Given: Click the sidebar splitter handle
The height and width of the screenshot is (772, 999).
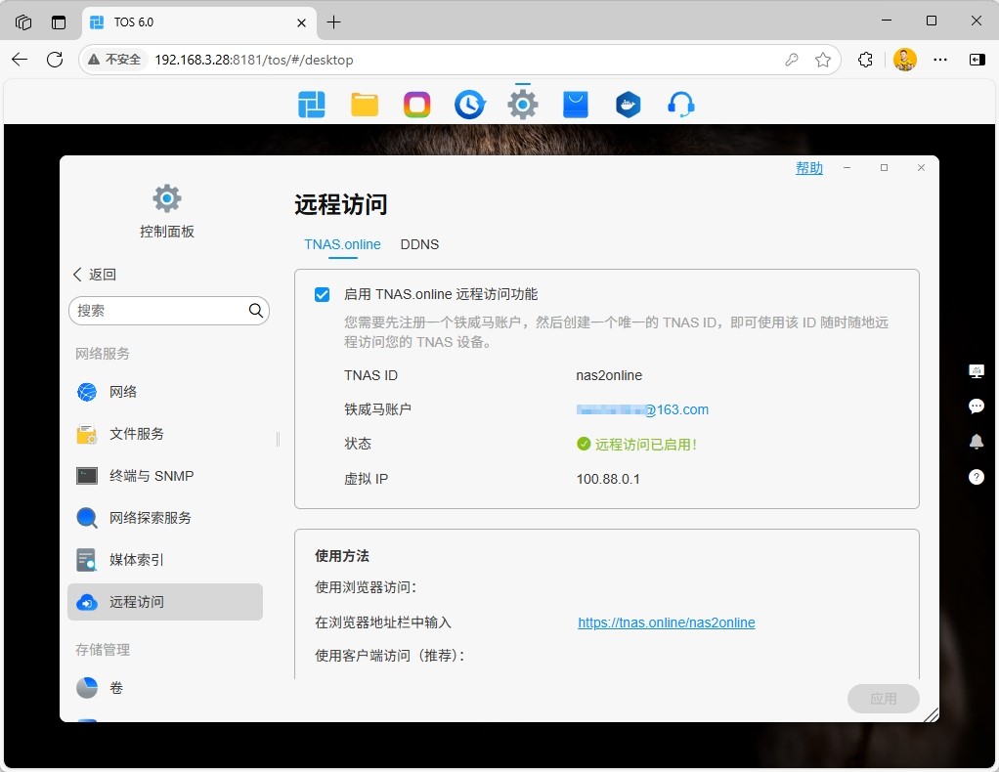Looking at the screenshot, I should point(278,439).
